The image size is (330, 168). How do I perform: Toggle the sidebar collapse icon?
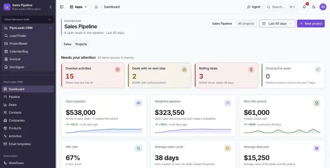[62, 7]
